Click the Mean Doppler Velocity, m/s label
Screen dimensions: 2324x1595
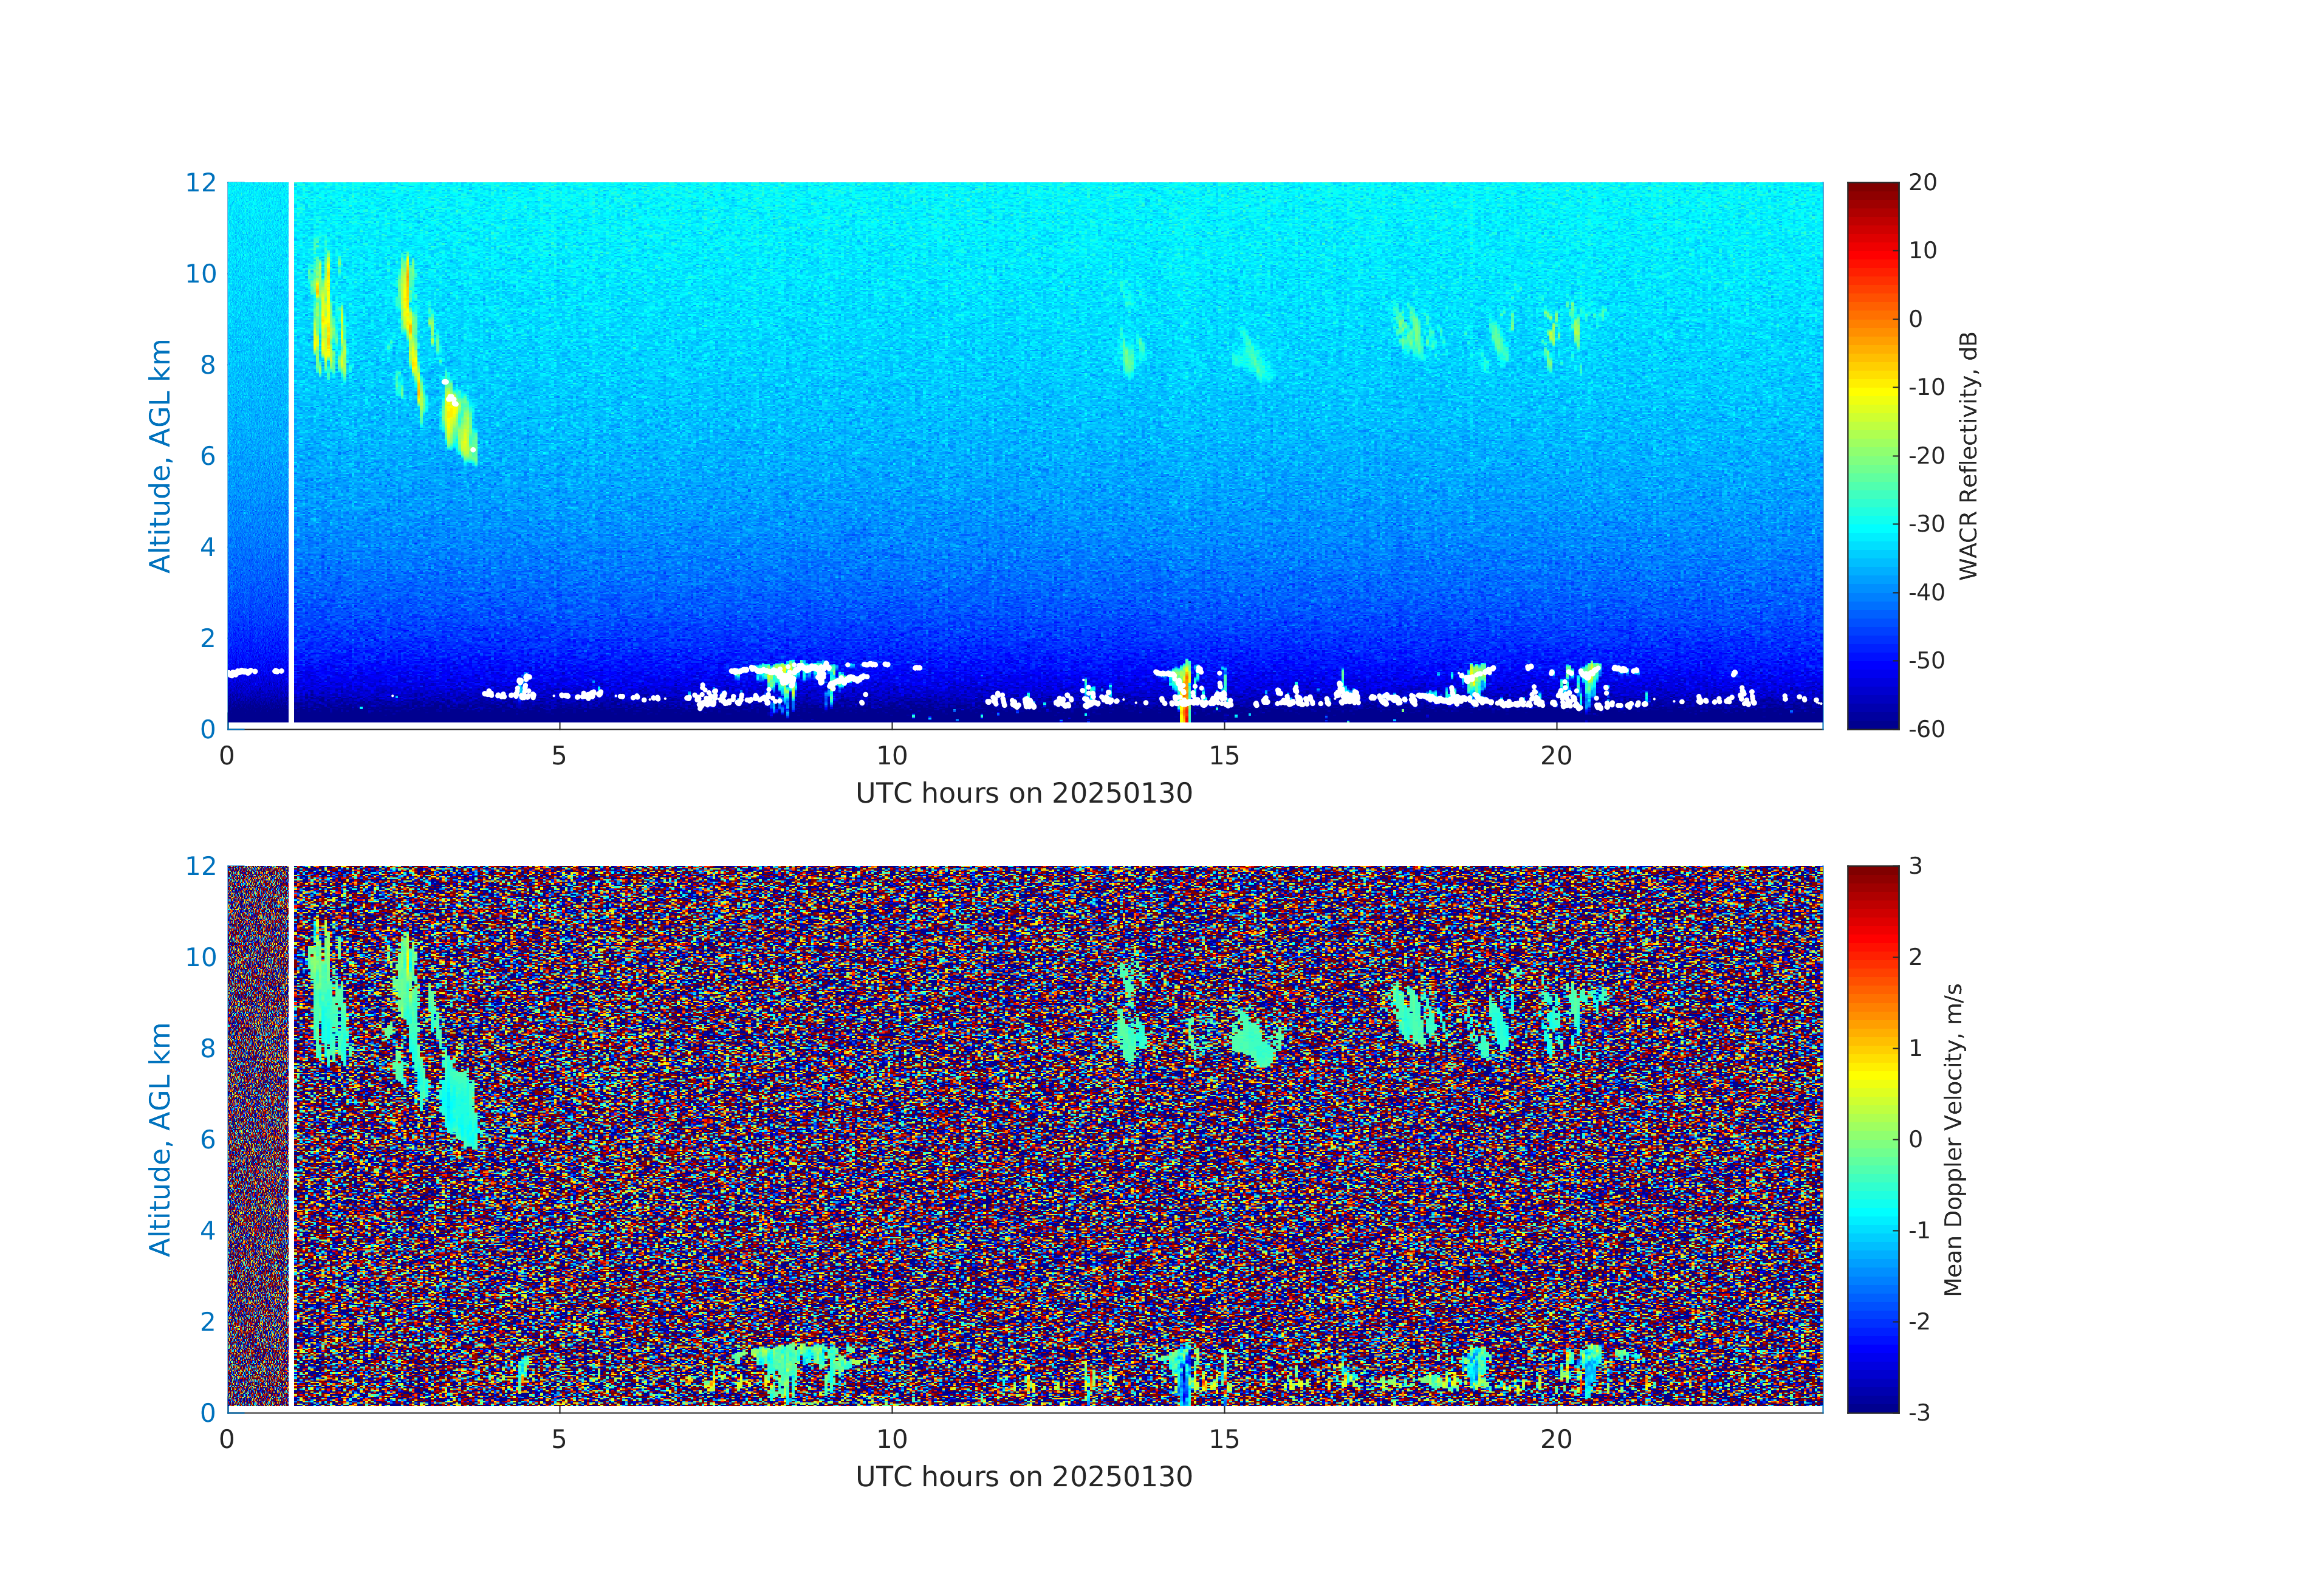(1953, 1139)
